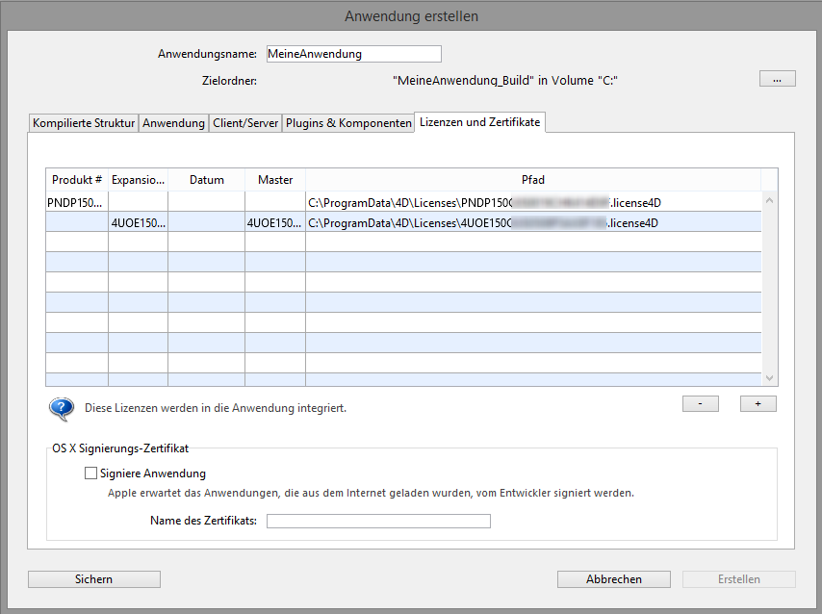
Task: Focus the Name des Zertifikats field
Action: click(x=378, y=522)
